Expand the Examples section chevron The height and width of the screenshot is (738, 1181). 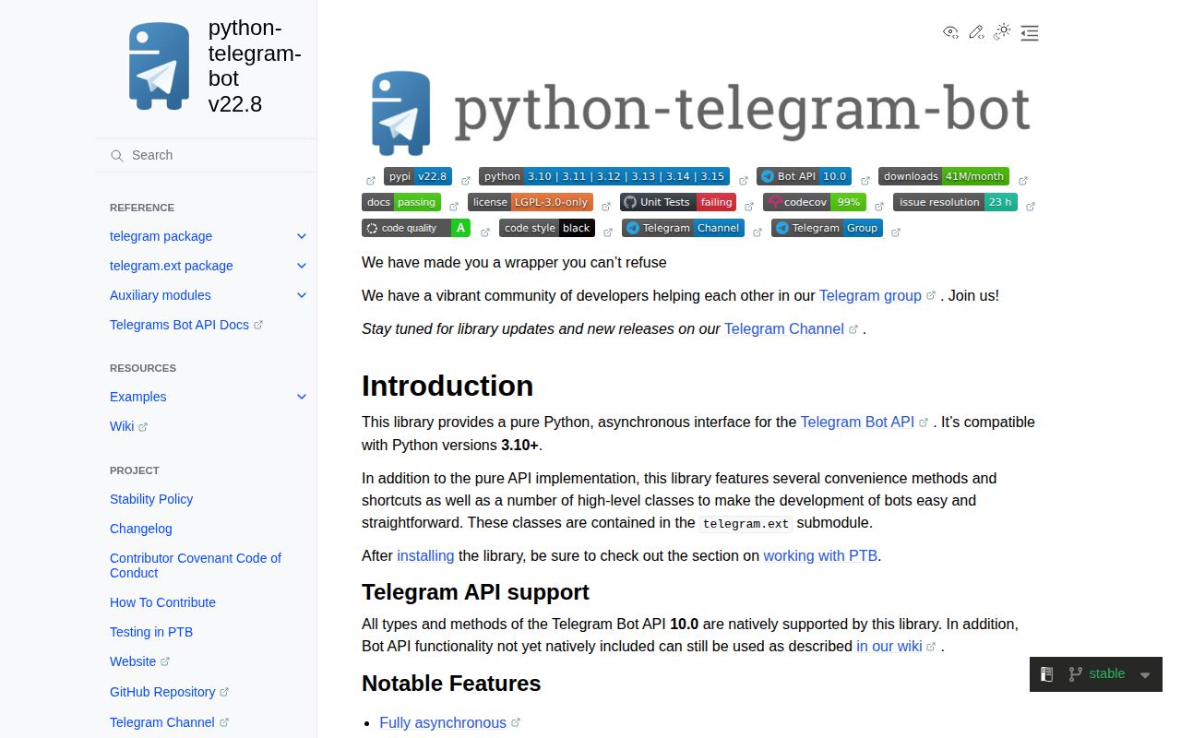click(x=301, y=397)
